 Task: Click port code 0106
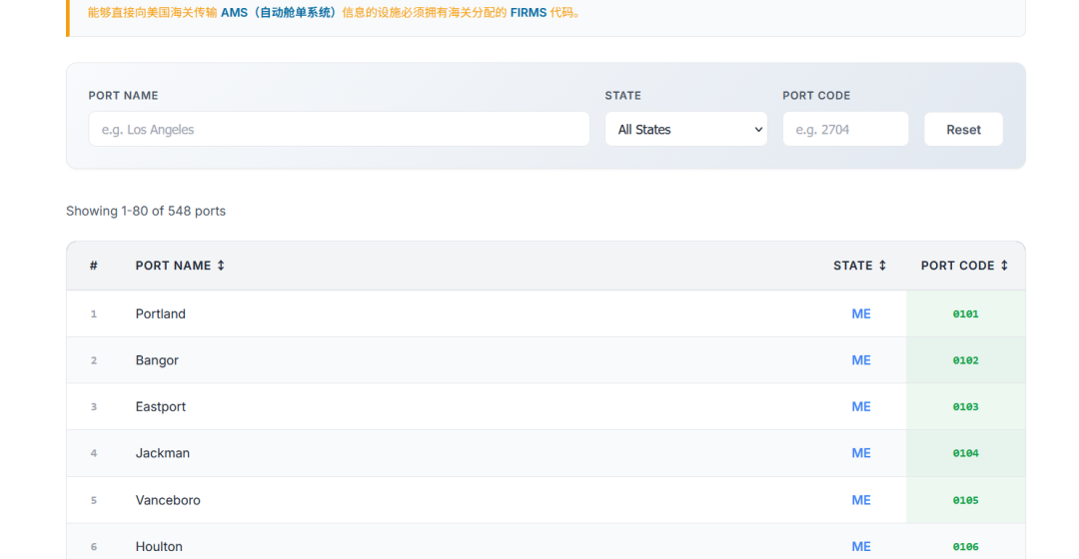pos(965,547)
